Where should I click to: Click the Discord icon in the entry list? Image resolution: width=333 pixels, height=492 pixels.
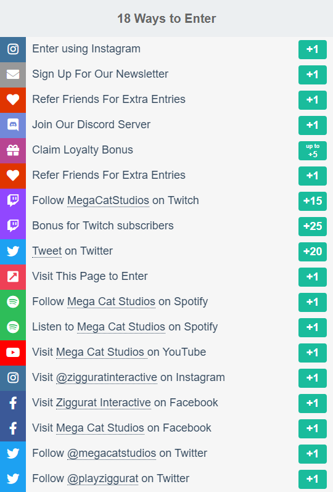pos(13,125)
